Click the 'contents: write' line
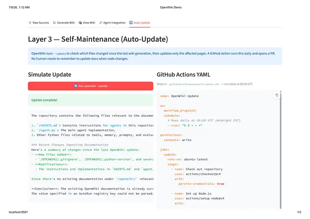The width and height of the screenshot is (310, 219). click(178, 140)
